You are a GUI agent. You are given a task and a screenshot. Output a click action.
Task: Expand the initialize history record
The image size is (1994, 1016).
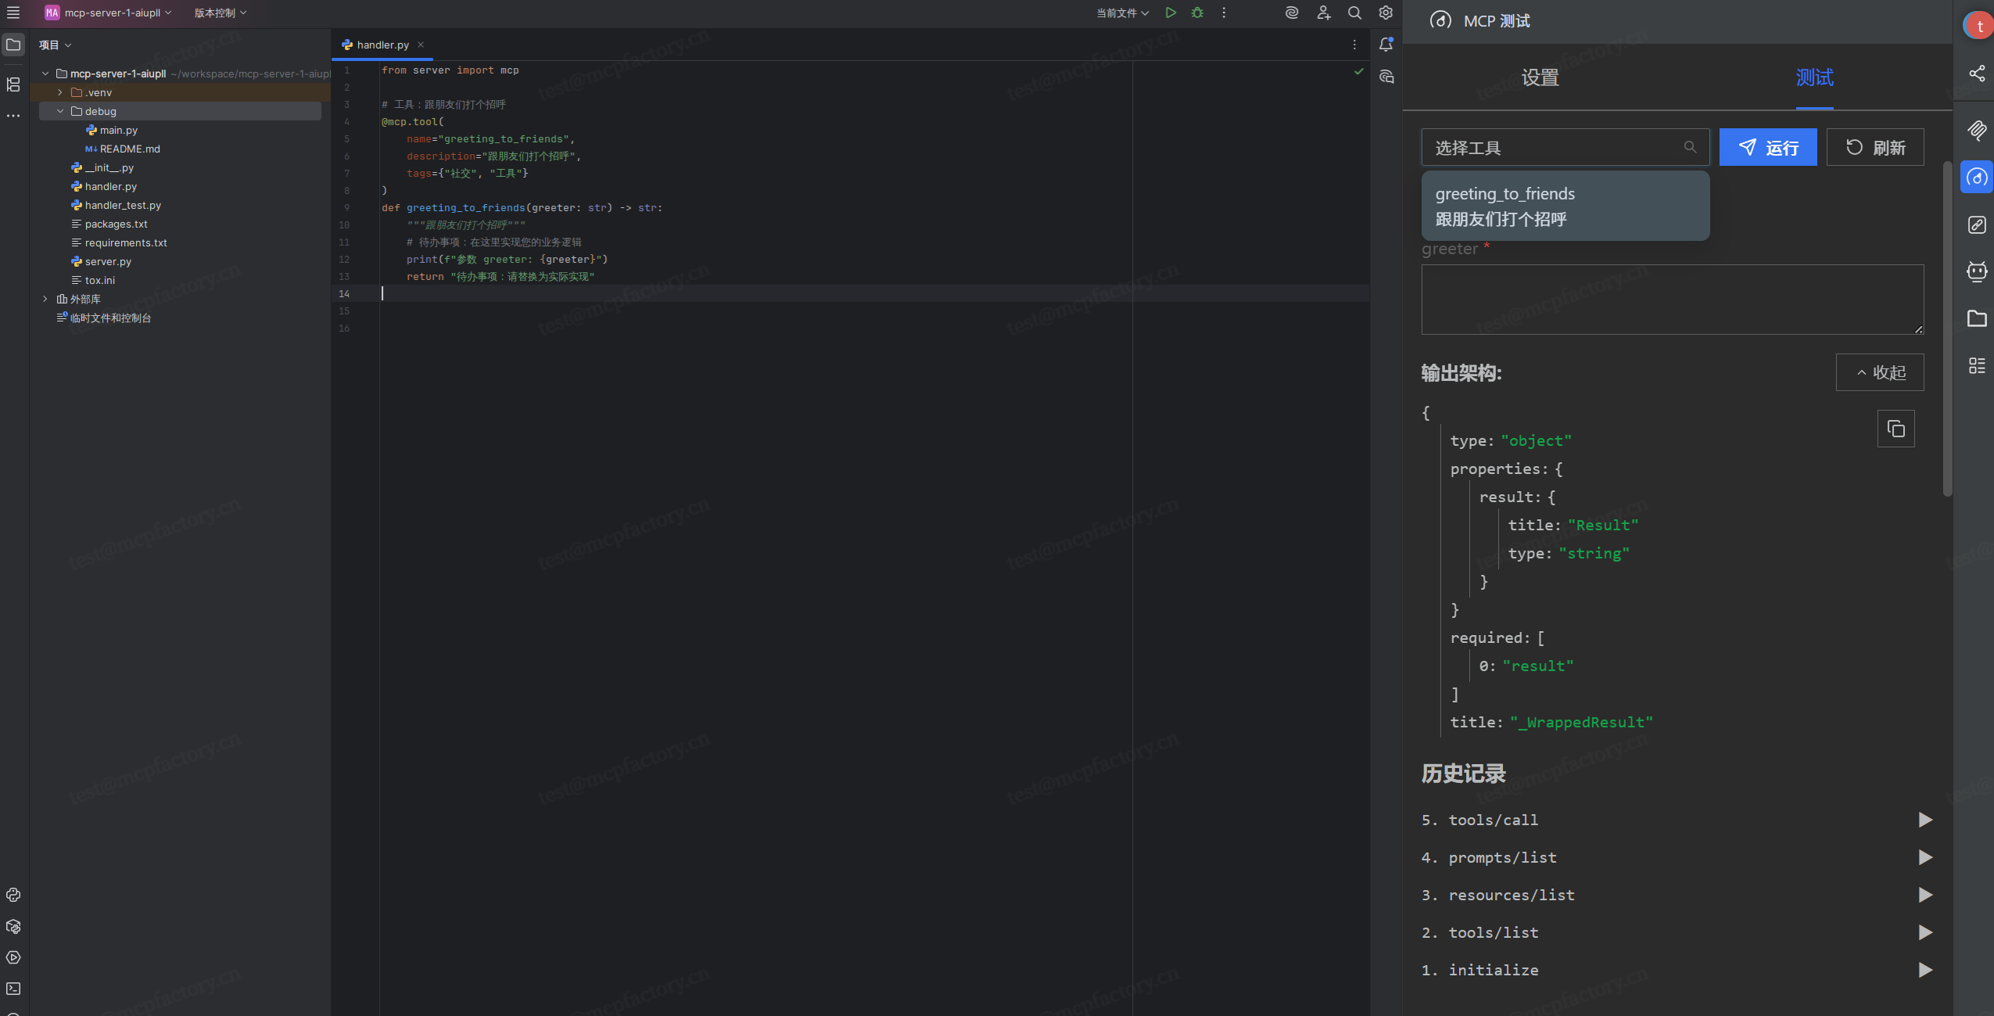click(x=1925, y=970)
